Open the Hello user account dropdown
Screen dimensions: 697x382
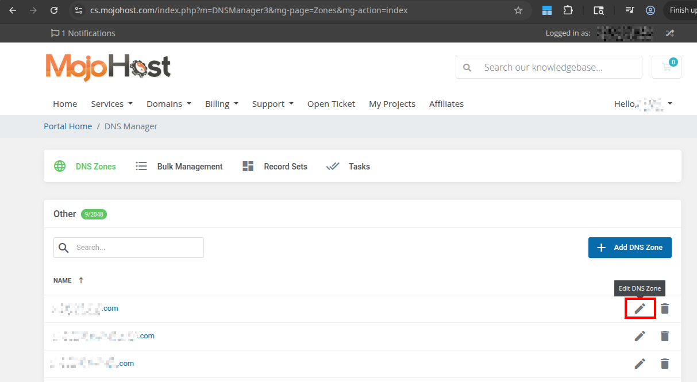[x=643, y=104]
